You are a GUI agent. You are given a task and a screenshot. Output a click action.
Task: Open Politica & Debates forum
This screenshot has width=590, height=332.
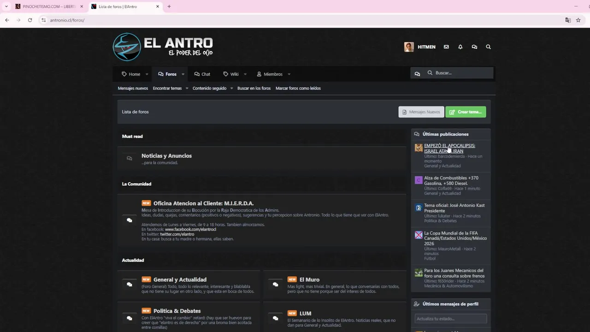tap(177, 311)
